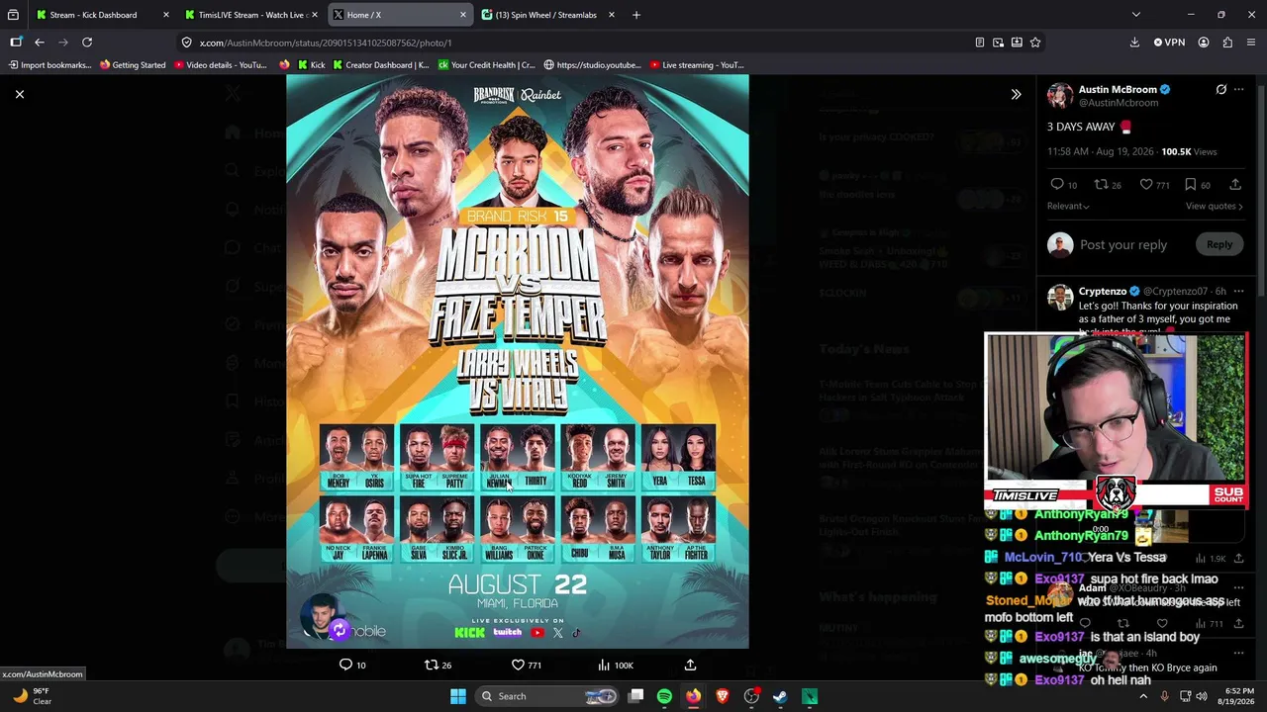Repost the tweet from the sidebar retweet icon
Image resolution: width=1267 pixels, height=712 pixels.
point(1101,184)
